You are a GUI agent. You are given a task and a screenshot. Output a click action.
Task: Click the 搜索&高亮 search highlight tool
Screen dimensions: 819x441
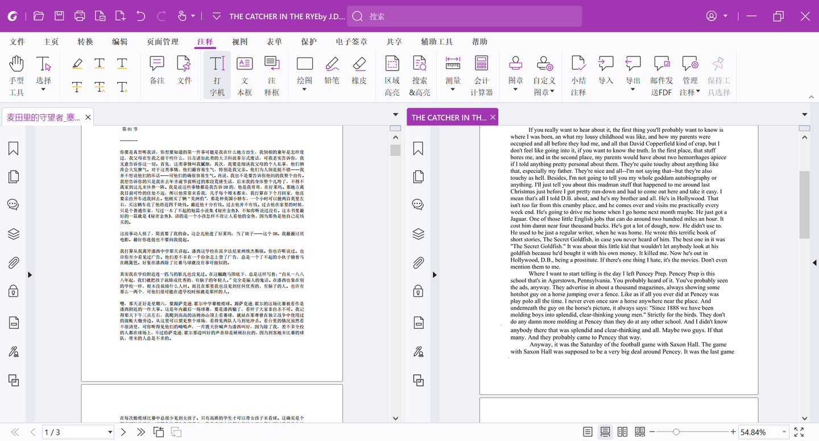(420, 76)
